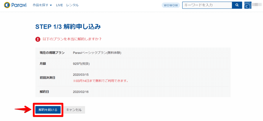Click the 解約日 label
Image resolution: width=263 pixels, height=121 pixels.
44,92
